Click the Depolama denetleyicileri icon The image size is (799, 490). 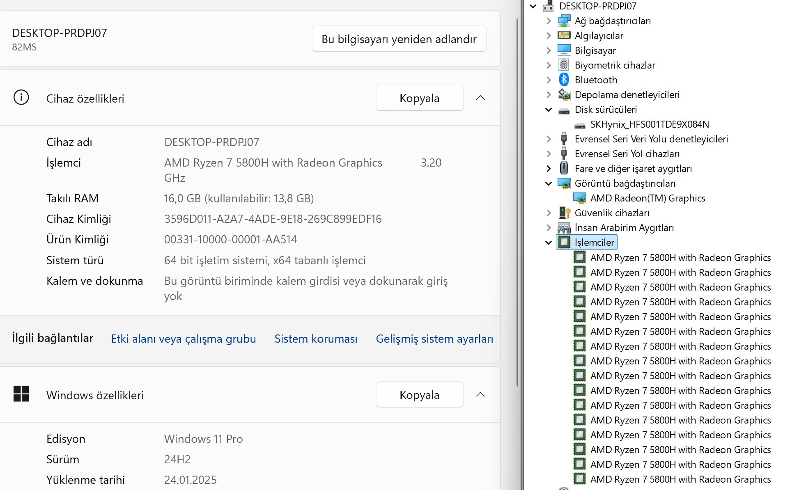tap(564, 94)
